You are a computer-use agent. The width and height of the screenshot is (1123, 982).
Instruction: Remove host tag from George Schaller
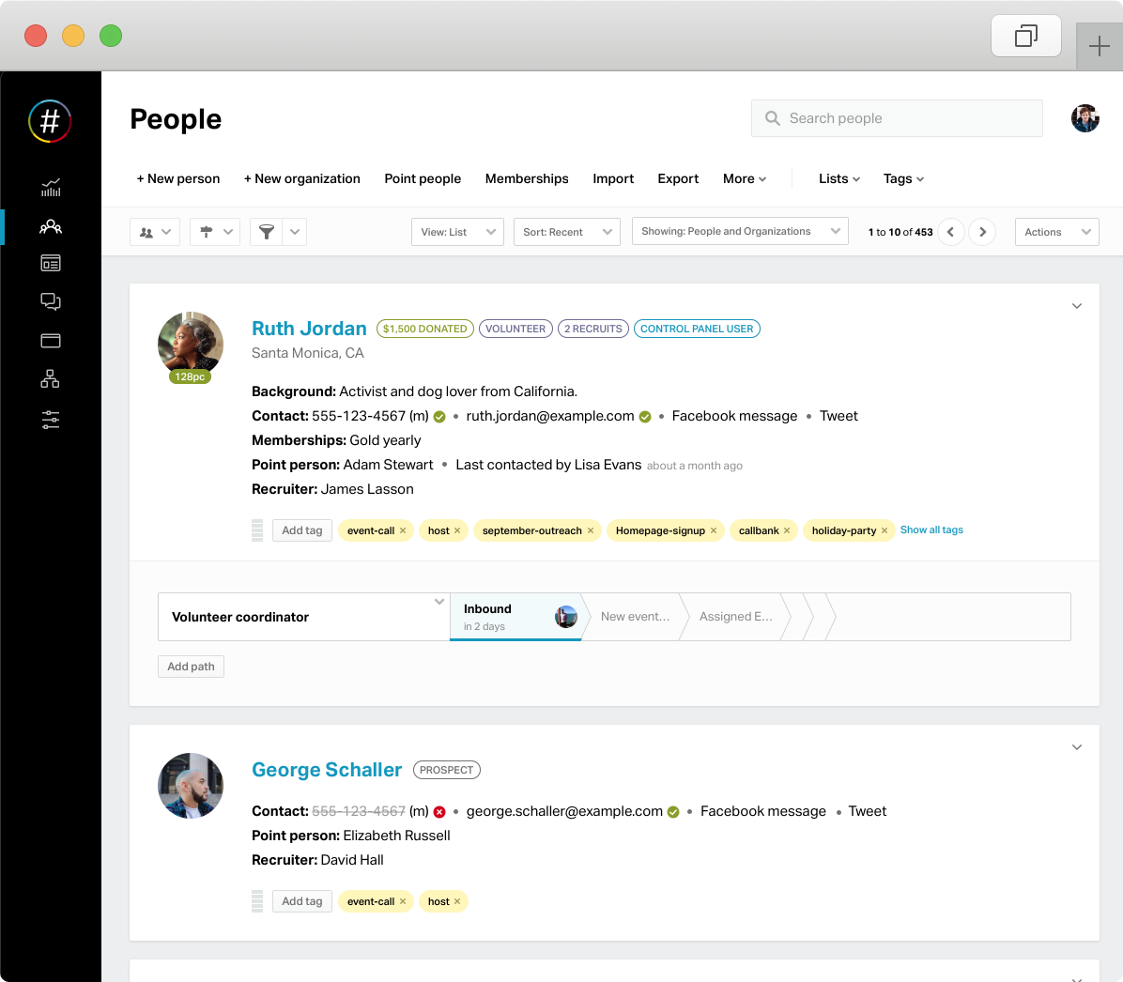click(x=457, y=901)
